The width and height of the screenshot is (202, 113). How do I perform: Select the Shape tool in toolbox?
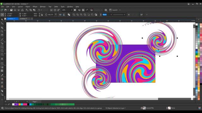coord(2,24)
